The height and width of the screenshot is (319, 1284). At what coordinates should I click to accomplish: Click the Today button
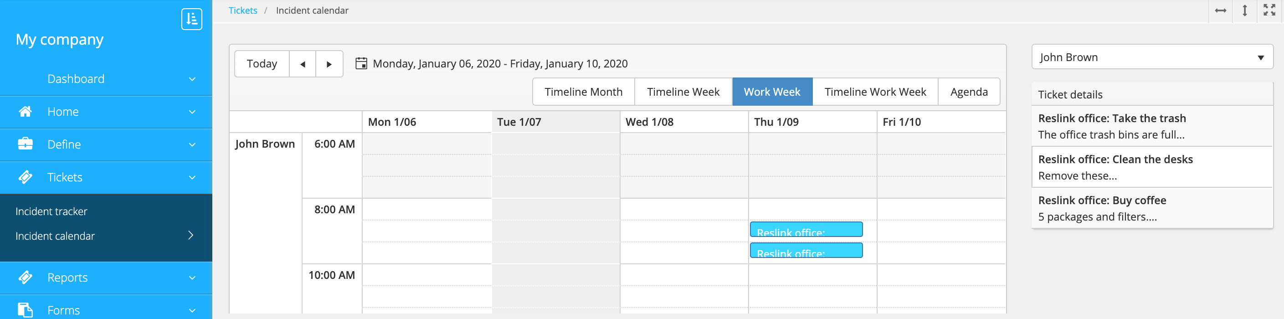coord(262,64)
